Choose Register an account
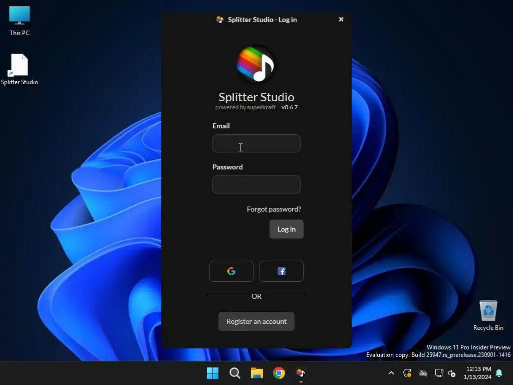Screen dimensions: 513x385 click(256, 321)
